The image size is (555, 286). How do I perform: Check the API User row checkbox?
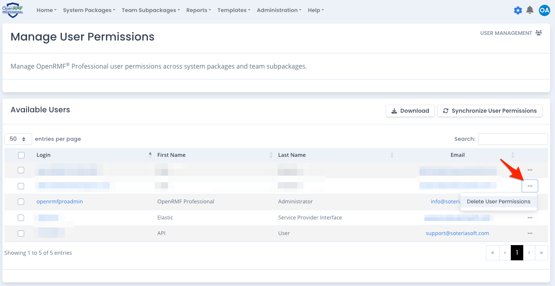click(x=21, y=233)
